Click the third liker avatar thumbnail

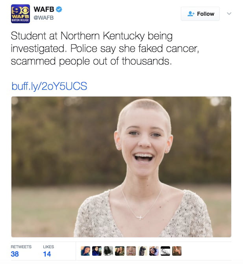click(x=108, y=251)
